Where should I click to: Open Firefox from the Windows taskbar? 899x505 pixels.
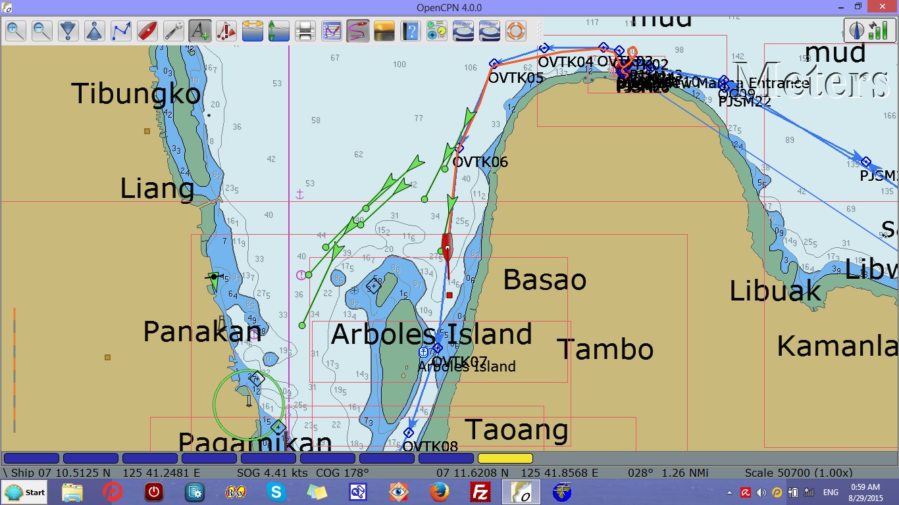pos(439,492)
